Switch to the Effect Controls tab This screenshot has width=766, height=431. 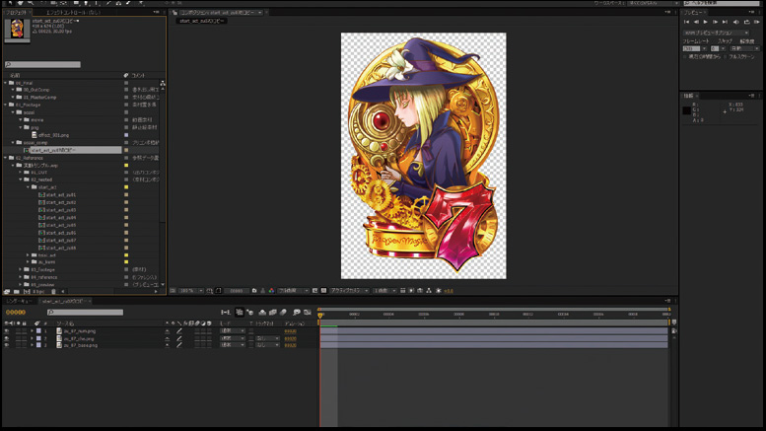click(x=73, y=12)
